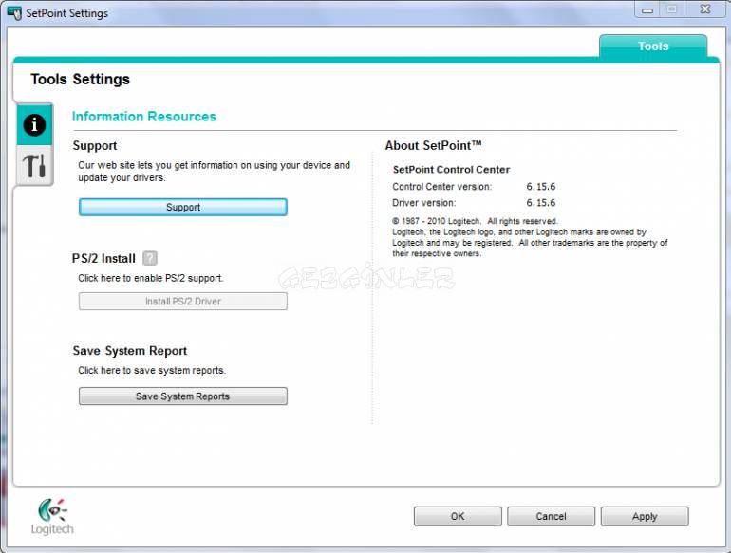This screenshot has height=553, width=731.
Task: Click the '1987 - 2010 Logitech' copyright line
Action: [x=475, y=221]
